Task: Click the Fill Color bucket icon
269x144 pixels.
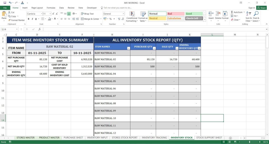Action: click(x=49, y=19)
